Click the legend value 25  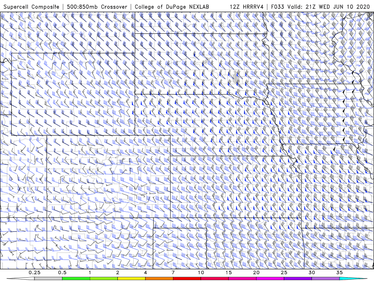point(284,273)
